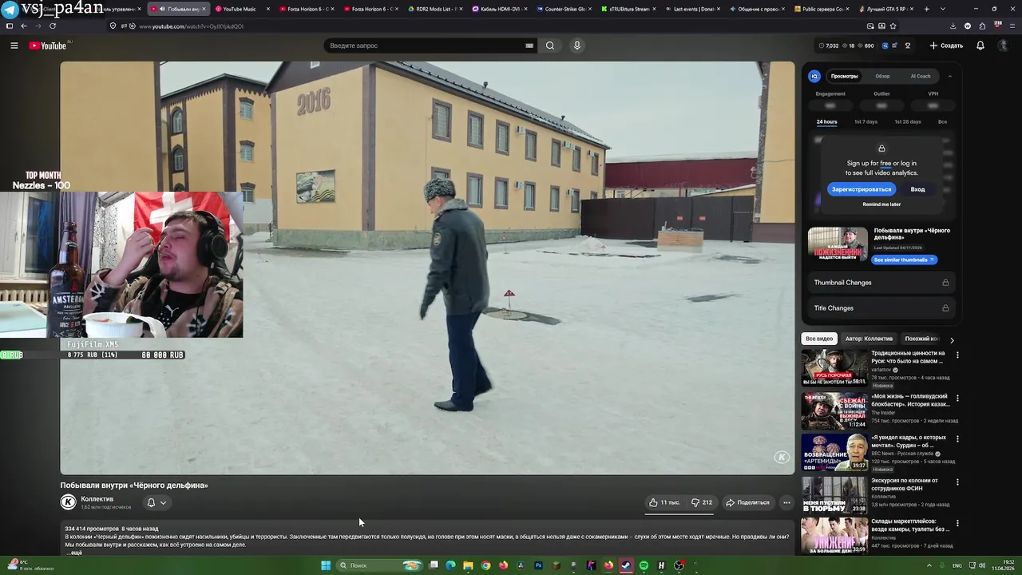Bookmark page with star icon
The image size is (1022, 575).
(893, 26)
